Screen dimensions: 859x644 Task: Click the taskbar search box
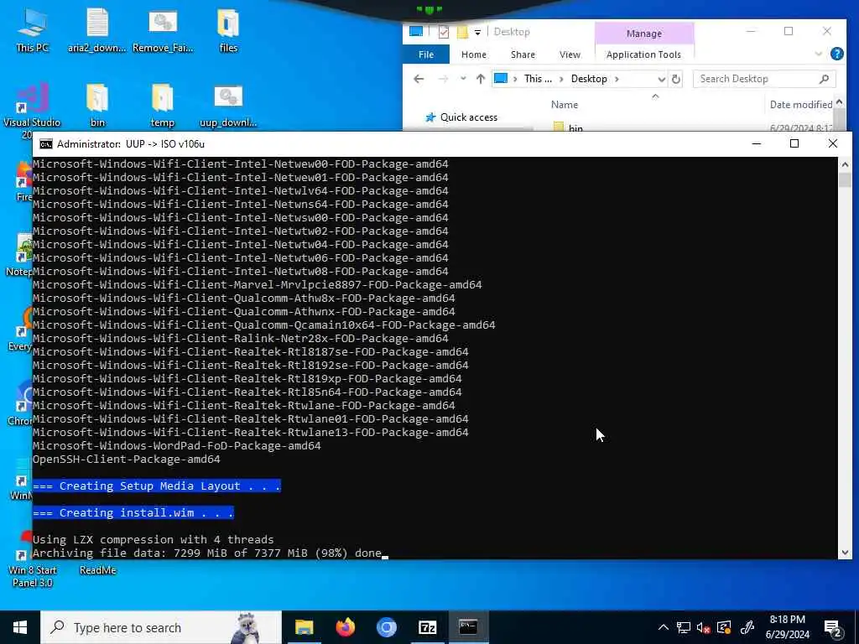tap(161, 627)
